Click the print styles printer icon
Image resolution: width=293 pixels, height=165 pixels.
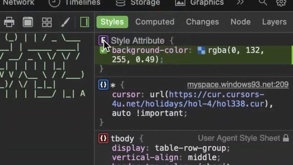[9, 22]
